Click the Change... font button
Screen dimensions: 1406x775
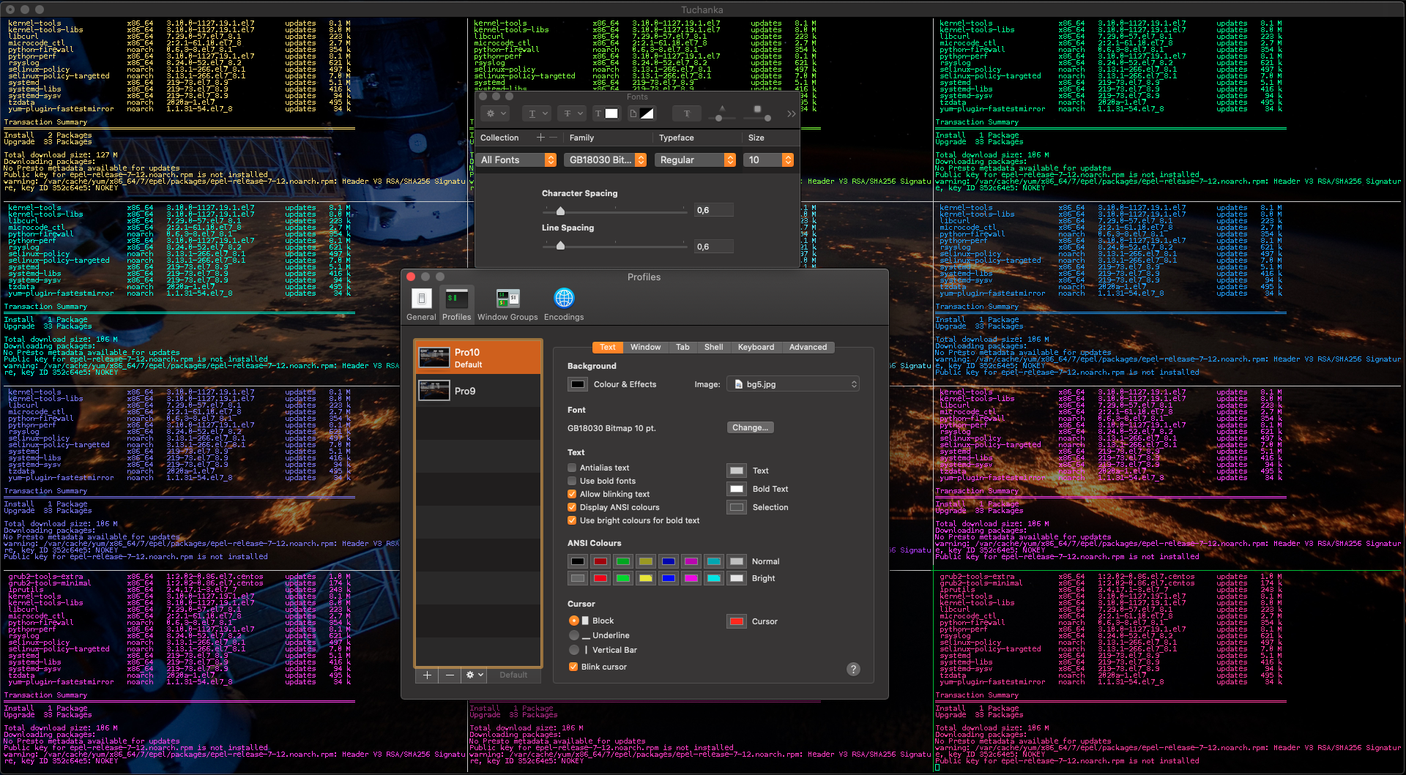[x=751, y=427]
